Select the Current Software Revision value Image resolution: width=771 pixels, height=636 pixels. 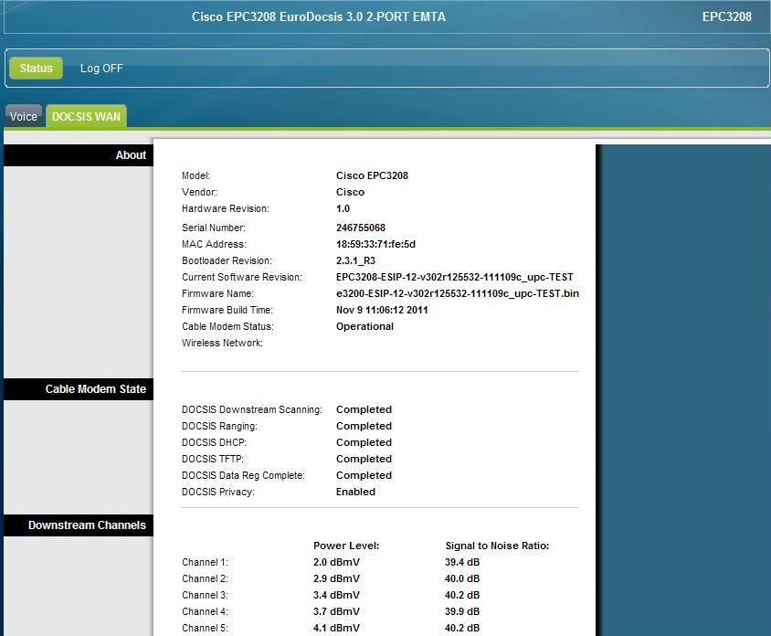click(455, 277)
